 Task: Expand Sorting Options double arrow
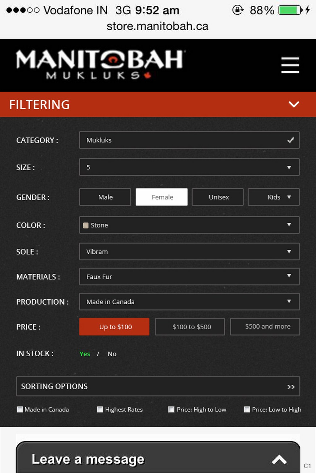coord(291,387)
